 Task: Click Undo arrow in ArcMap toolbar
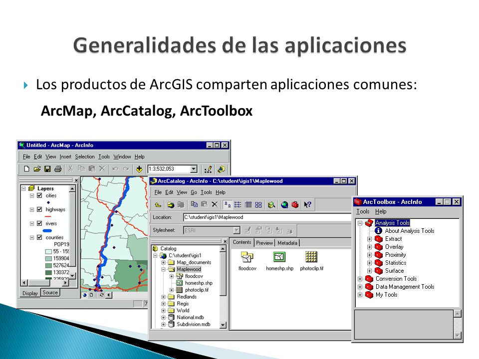[115, 169]
